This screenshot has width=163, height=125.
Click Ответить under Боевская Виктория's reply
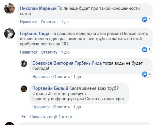pyautogui.click(x=61, y=77)
